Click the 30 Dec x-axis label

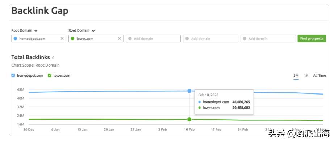[x=29, y=129]
